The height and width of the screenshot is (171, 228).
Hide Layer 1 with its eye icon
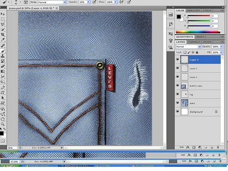[177, 77]
